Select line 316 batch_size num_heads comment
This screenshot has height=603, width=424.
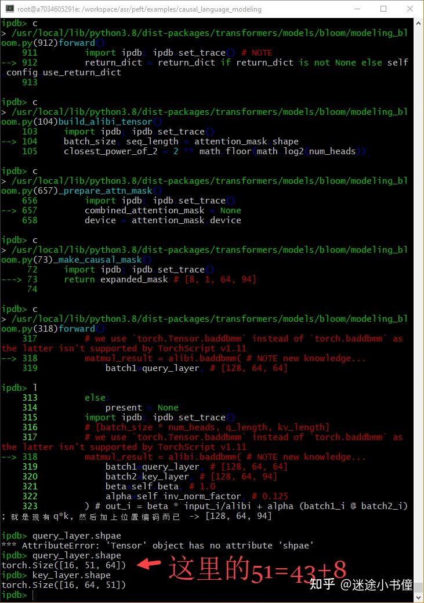coord(207,427)
